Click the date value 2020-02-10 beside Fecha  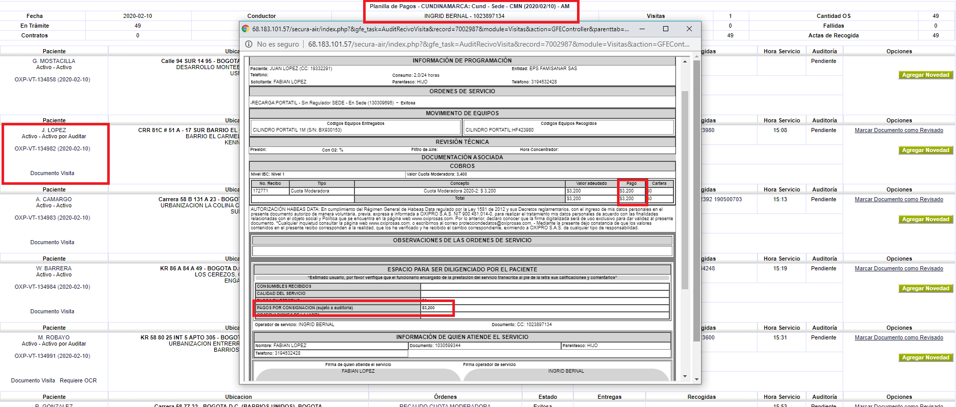(137, 16)
